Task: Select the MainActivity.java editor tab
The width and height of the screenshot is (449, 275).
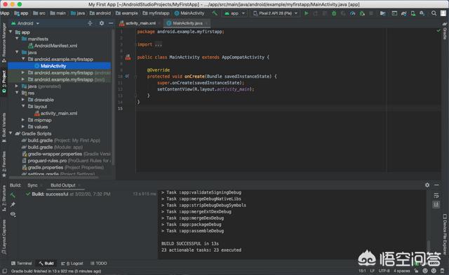Action: 187,23
